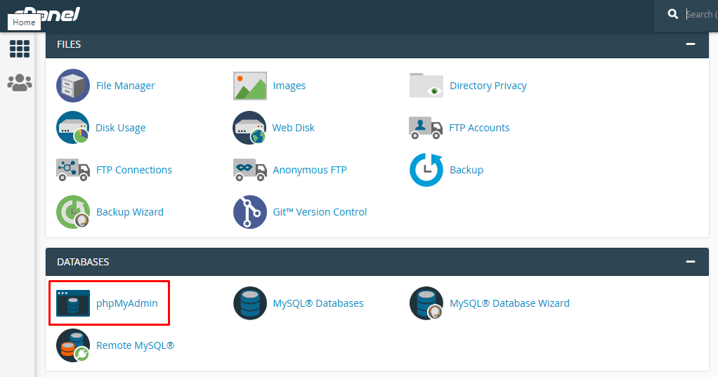Open Directory Privacy folder icon
Image resolution: width=718 pixels, height=377 pixels.
coord(426,86)
